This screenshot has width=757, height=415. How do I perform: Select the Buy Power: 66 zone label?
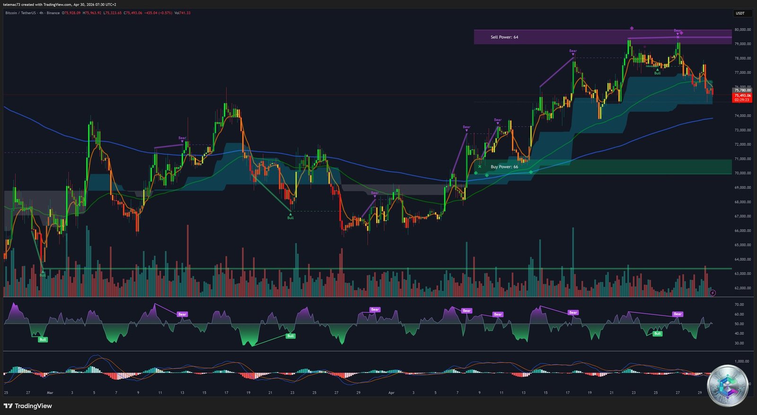pos(504,167)
